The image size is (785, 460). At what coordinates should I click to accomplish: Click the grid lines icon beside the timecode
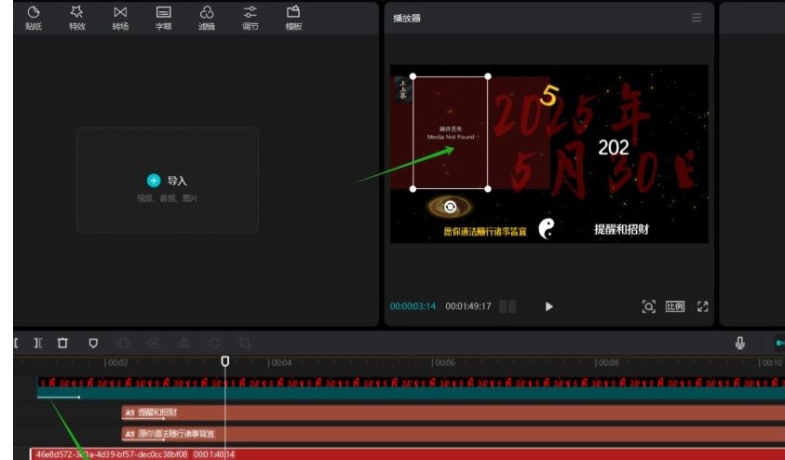click(x=508, y=306)
